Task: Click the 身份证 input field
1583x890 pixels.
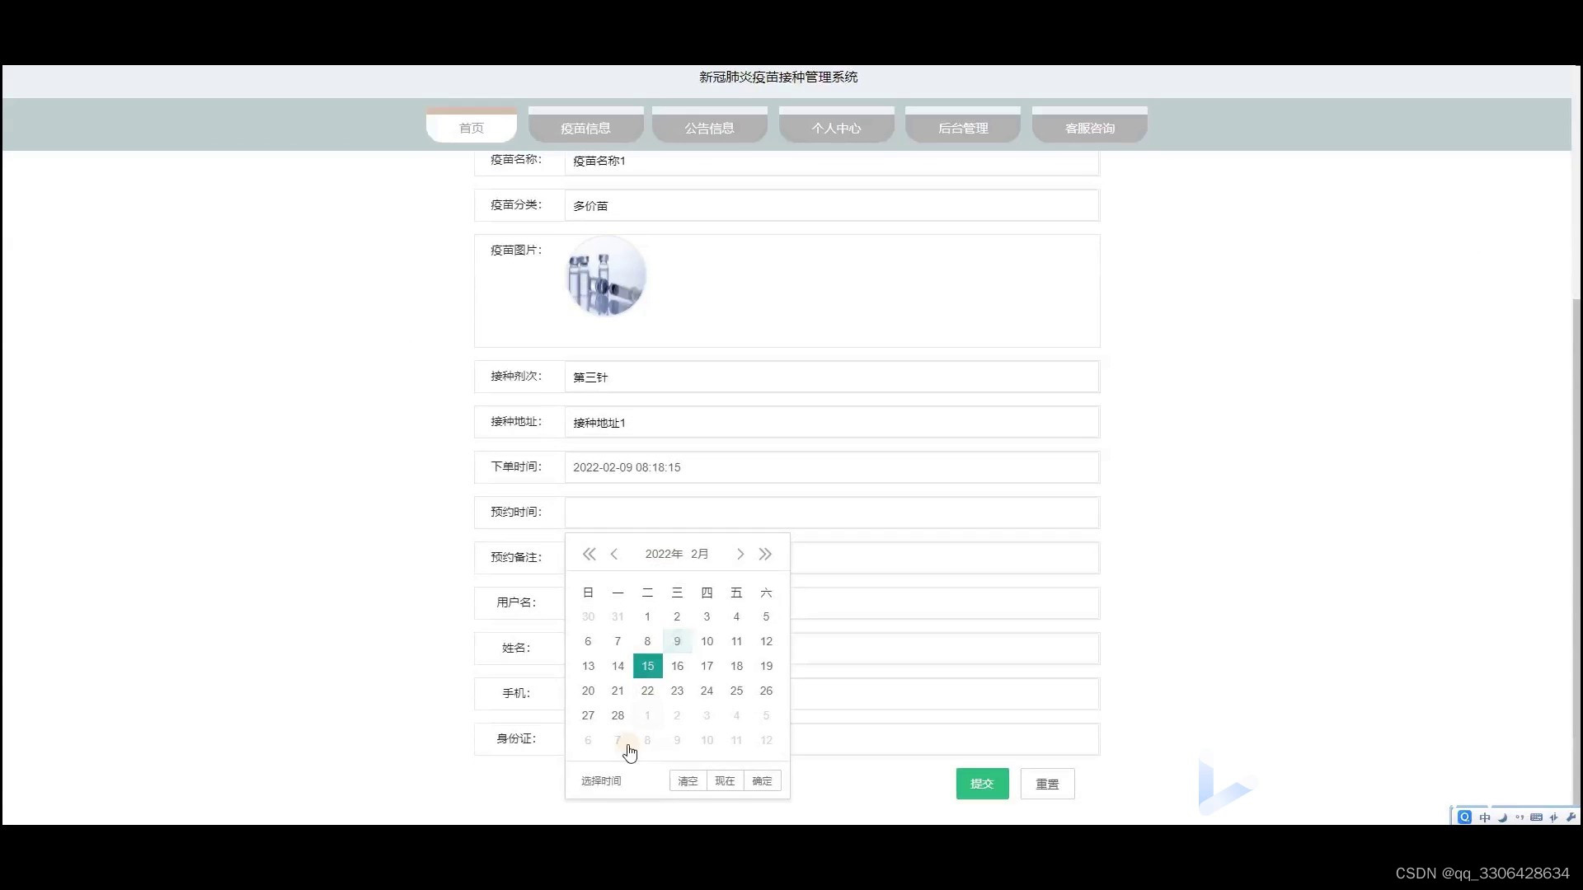Action: point(944,739)
